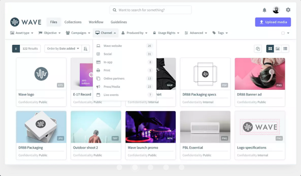Click the copy/compare icon
The height and width of the screenshot is (176, 301).
pyautogui.click(x=258, y=49)
